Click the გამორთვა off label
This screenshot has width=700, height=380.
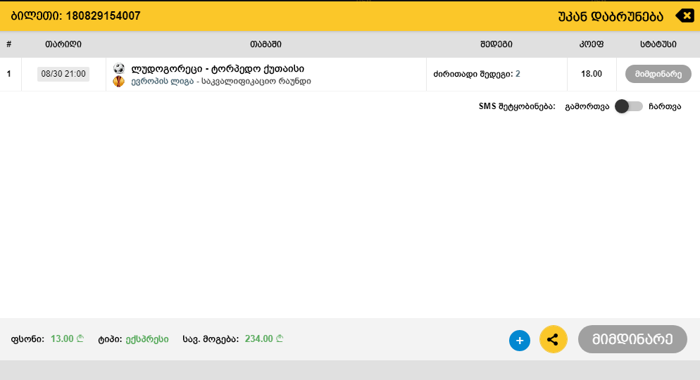pyautogui.click(x=587, y=106)
